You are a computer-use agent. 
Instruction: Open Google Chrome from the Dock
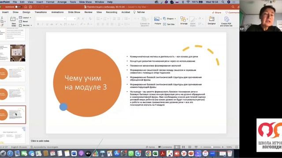[148, 153]
